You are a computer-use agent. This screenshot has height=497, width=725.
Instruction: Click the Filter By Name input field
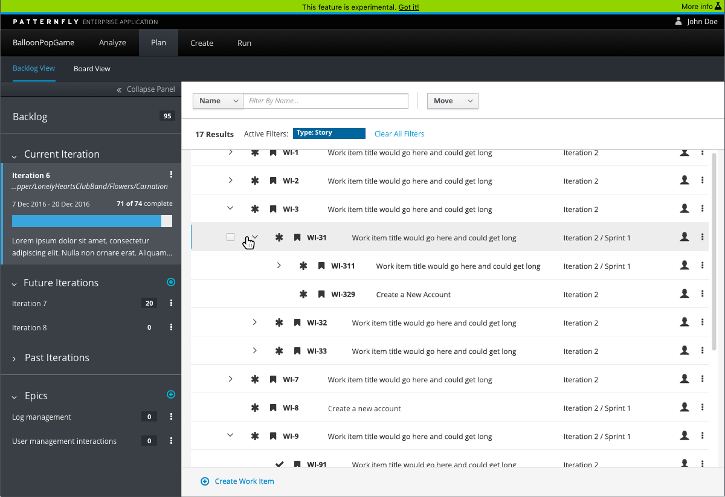(x=326, y=101)
